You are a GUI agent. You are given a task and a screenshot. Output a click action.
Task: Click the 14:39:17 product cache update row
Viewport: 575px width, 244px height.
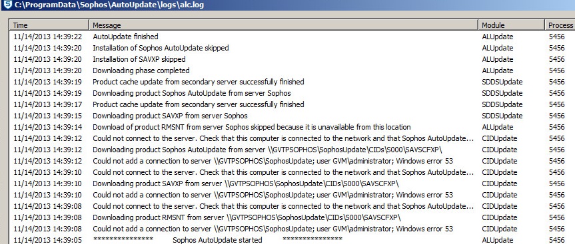[x=292, y=104]
